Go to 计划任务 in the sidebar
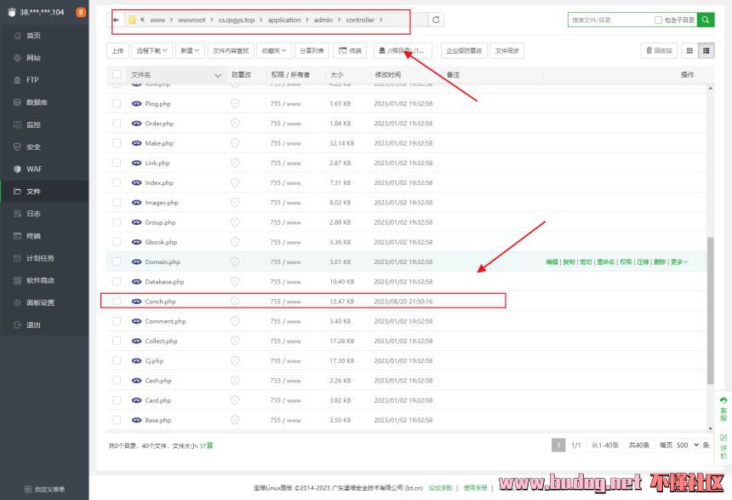732x500 pixels. (x=40, y=258)
